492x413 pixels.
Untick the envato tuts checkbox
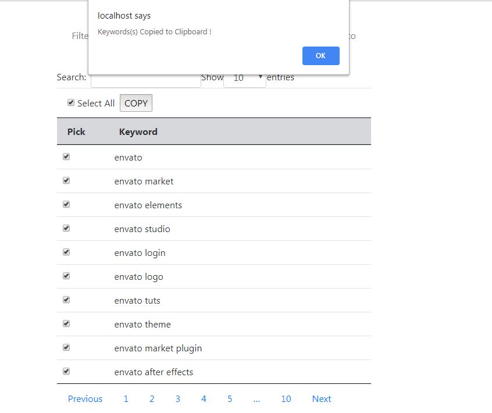[x=66, y=300]
